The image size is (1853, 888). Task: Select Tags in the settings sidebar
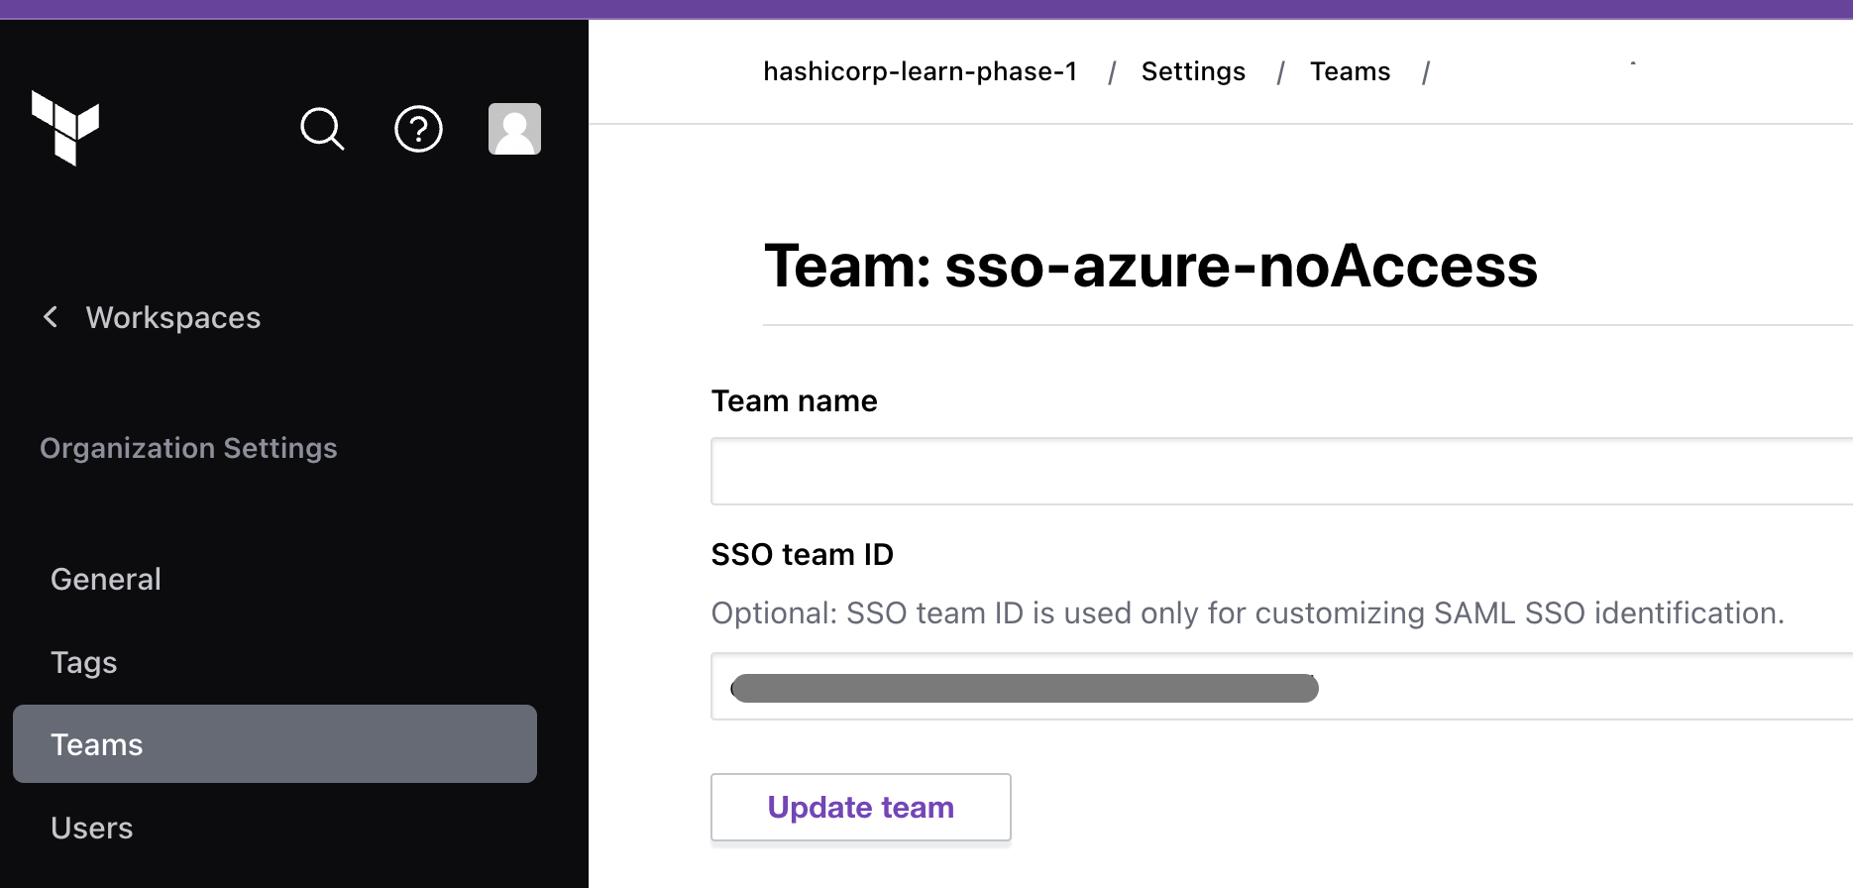84,662
